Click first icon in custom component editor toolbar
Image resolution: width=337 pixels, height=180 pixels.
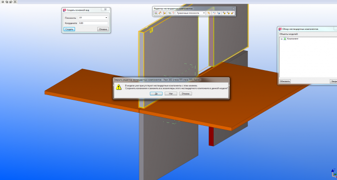pyautogui.click(x=156, y=13)
